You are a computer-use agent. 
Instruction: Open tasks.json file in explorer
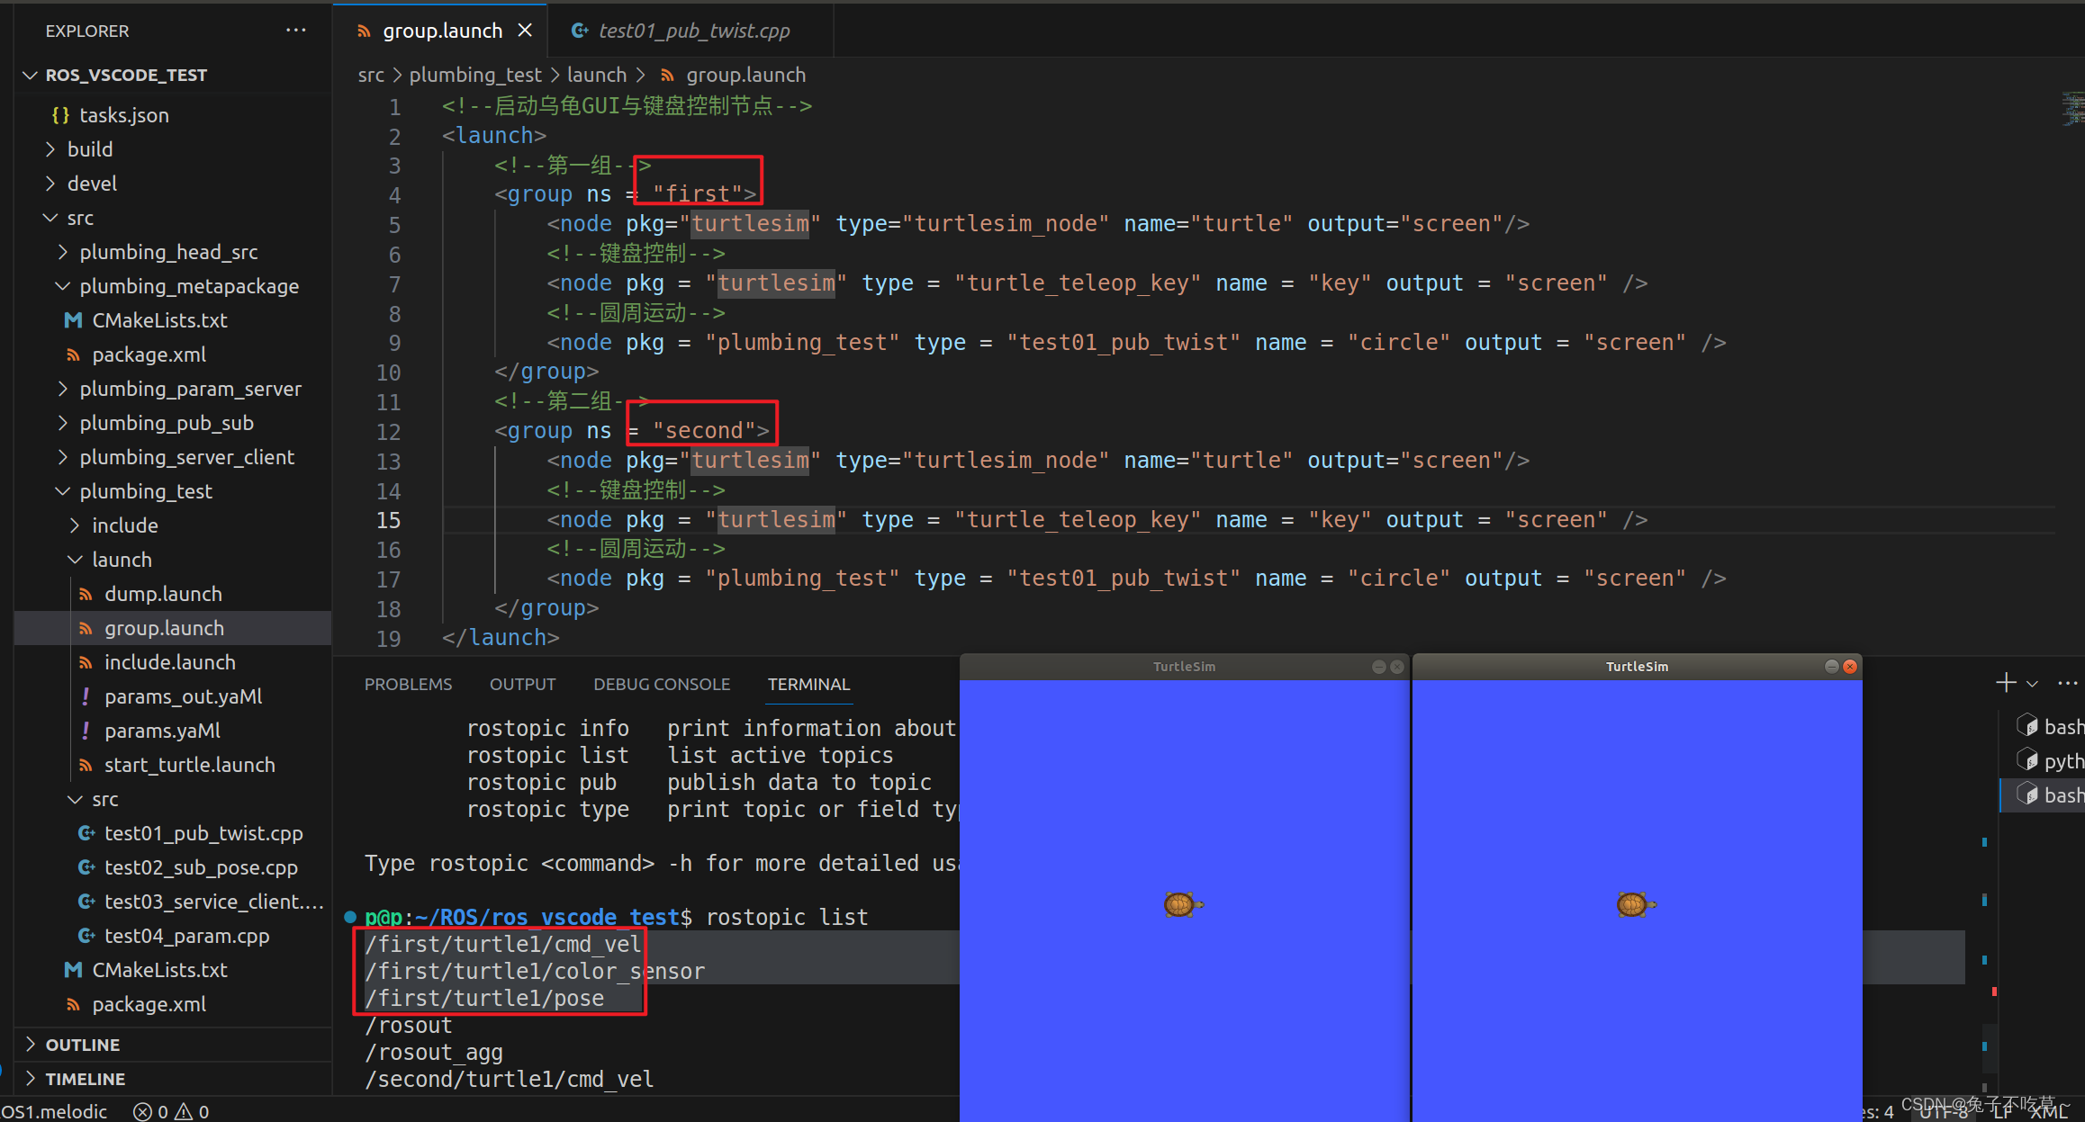click(x=123, y=115)
